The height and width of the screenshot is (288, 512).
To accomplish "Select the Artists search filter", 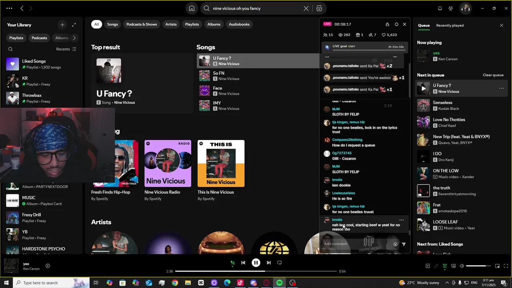I will coord(171,24).
